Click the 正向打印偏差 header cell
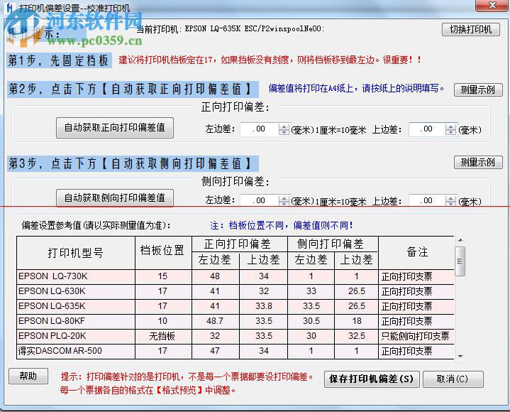 [x=239, y=244]
